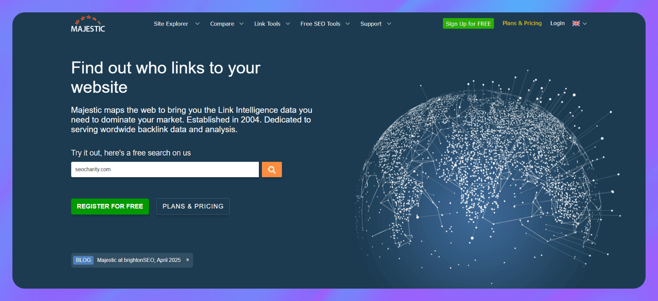Click the Majestic logo
The image size is (658, 301).
tap(88, 24)
